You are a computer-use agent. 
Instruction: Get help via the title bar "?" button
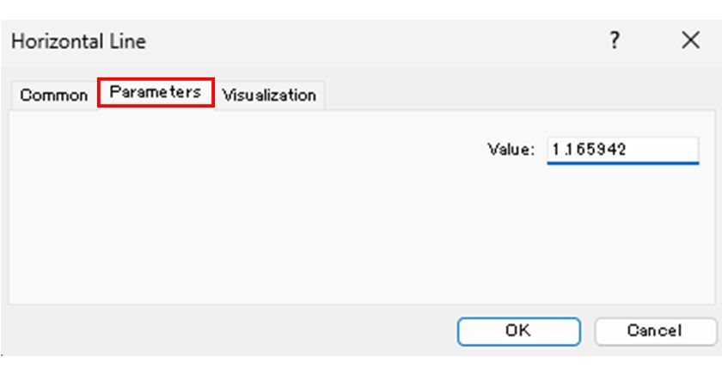point(615,40)
